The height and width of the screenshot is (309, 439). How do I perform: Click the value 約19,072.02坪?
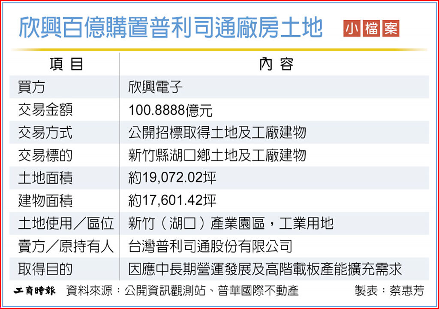[x=172, y=178]
